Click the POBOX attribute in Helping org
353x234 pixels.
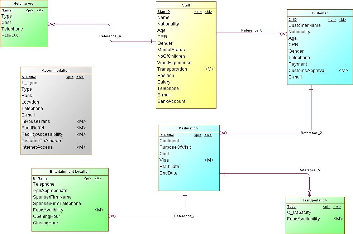10,35
